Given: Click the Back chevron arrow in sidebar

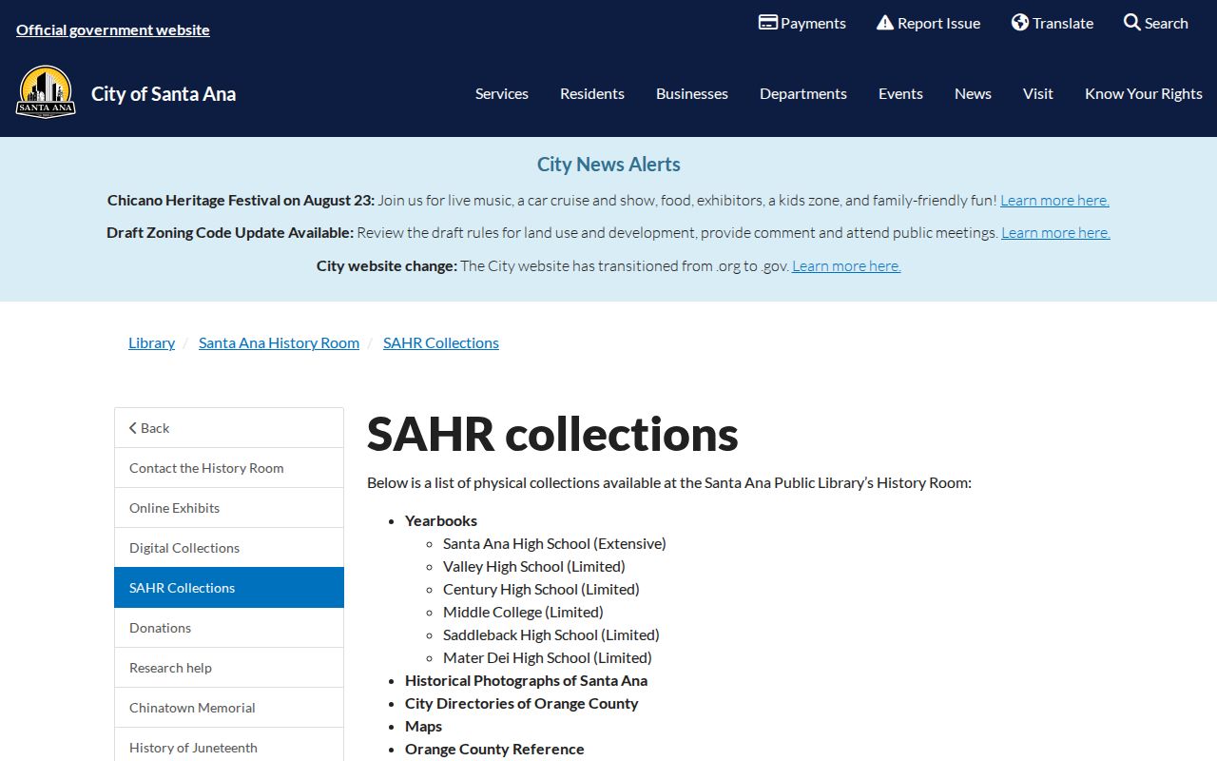Looking at the screenshot, I should [x=133, y=428].
